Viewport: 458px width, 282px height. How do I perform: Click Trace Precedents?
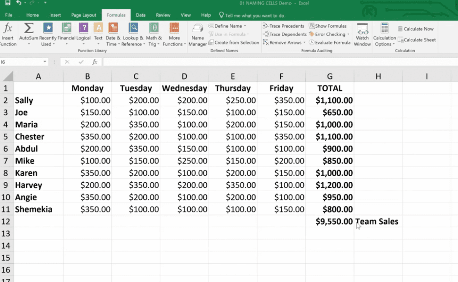click(x=283, y=26)
